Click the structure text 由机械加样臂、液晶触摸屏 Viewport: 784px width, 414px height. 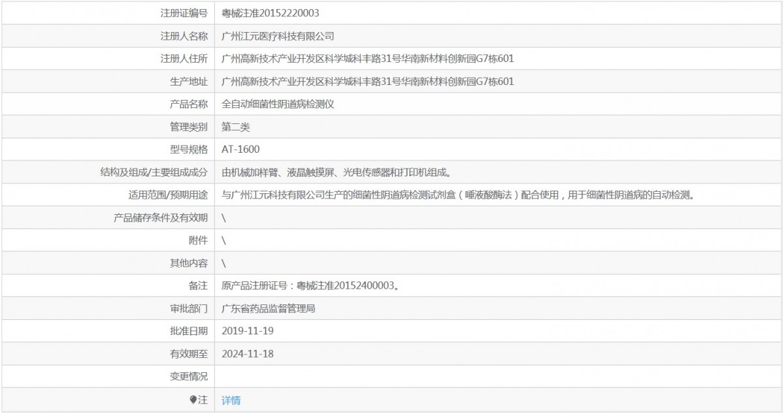[x=278, y=172]
